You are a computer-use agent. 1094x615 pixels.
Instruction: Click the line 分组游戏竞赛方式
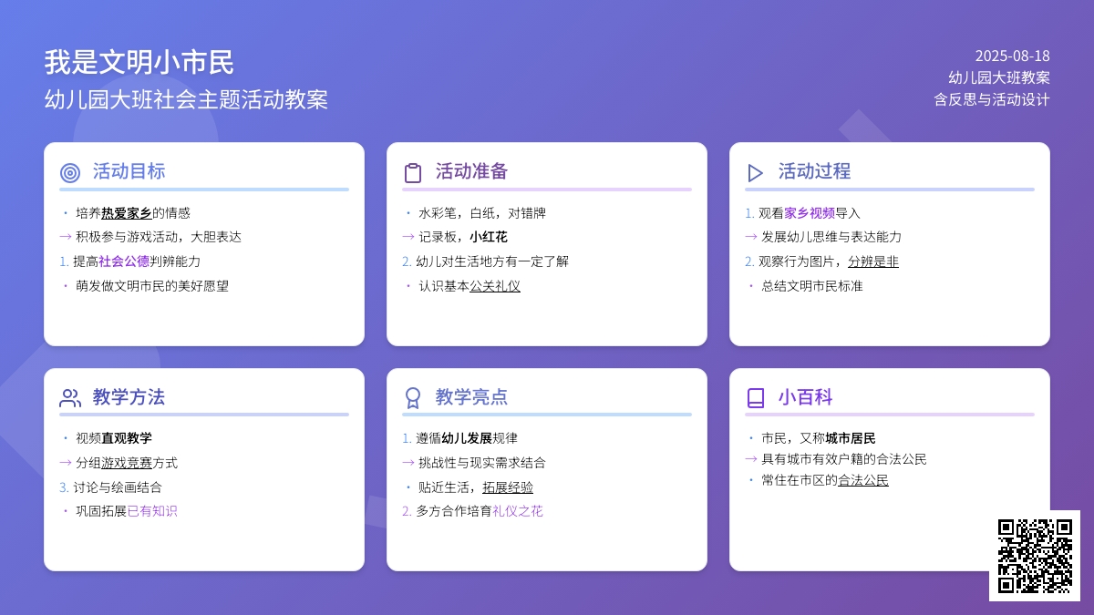(127, 463)
